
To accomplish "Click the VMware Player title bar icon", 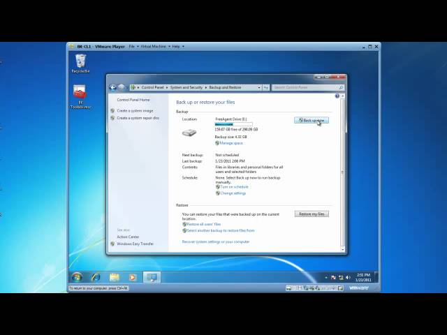I will 72,46.
